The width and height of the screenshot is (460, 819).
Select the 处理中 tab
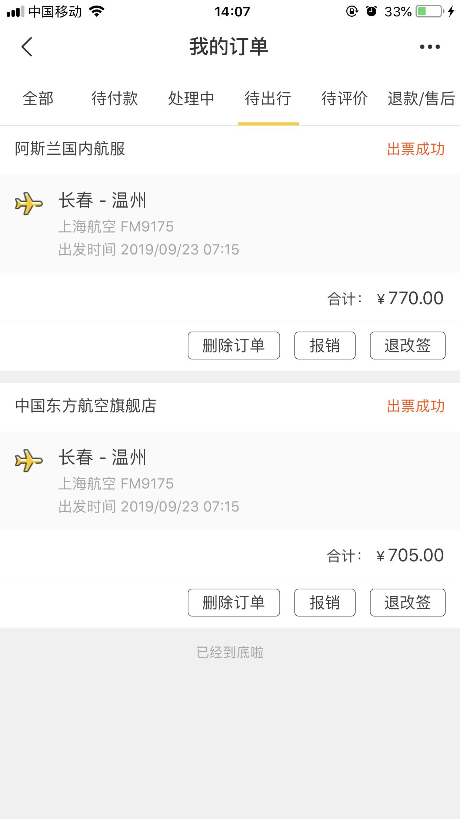click(x=191, y=99)
